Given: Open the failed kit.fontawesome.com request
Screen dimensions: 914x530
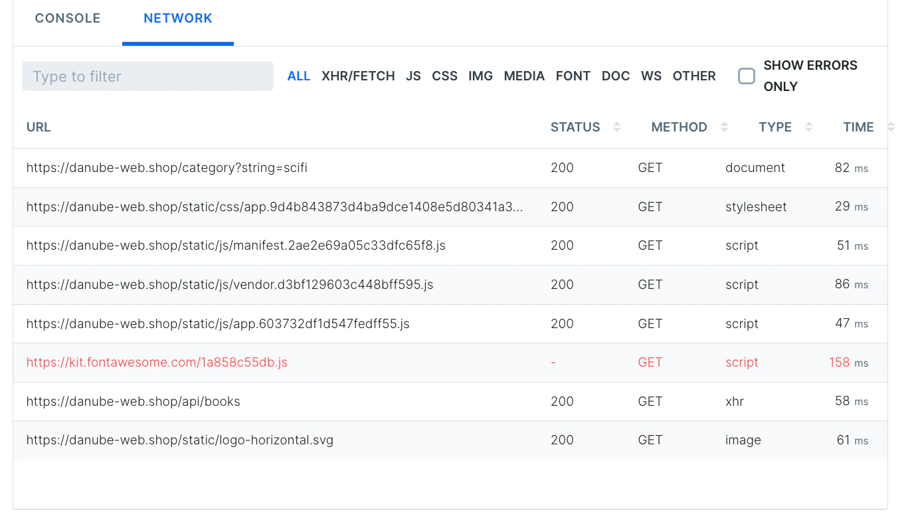Looking at the screenshot, I should click(157, 363).
